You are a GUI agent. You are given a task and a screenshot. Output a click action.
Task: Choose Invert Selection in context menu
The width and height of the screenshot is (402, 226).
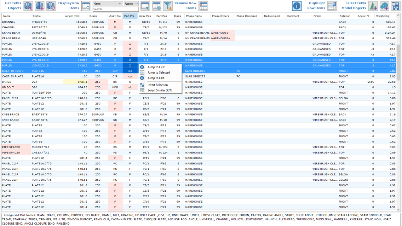[158, 85]
